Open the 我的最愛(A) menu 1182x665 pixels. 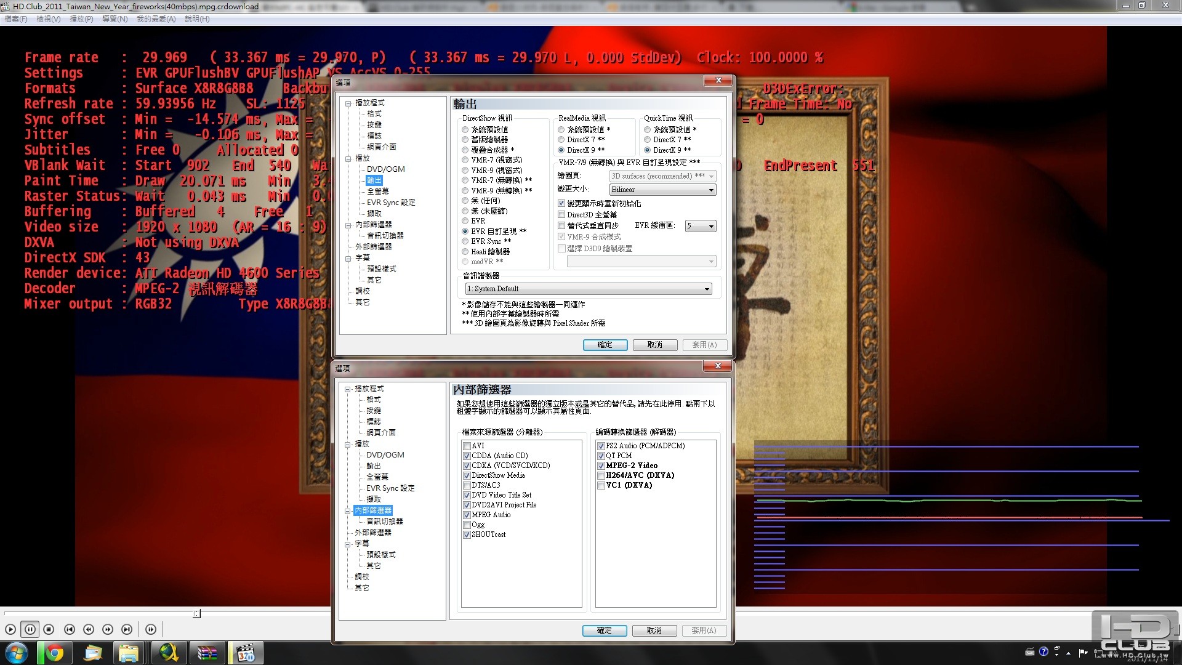click(156, 19)
